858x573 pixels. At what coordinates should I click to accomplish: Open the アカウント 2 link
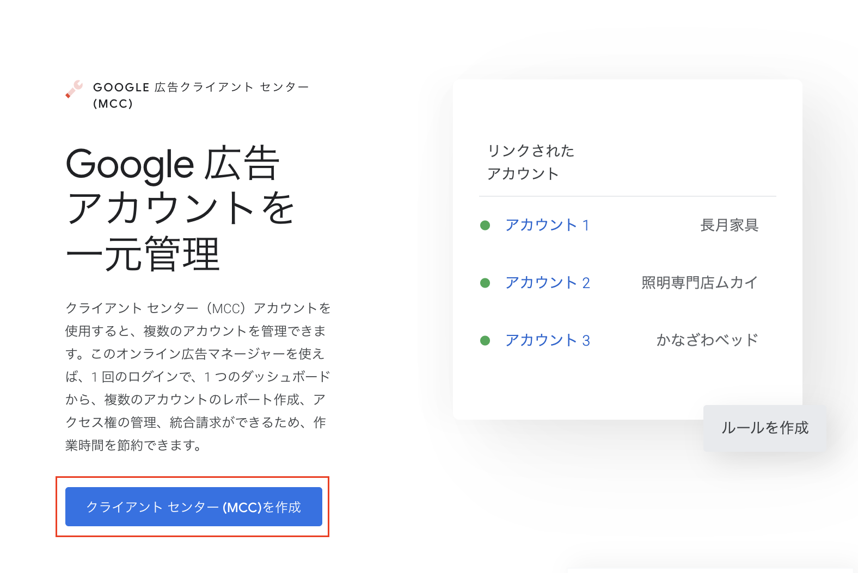point(547,283)
